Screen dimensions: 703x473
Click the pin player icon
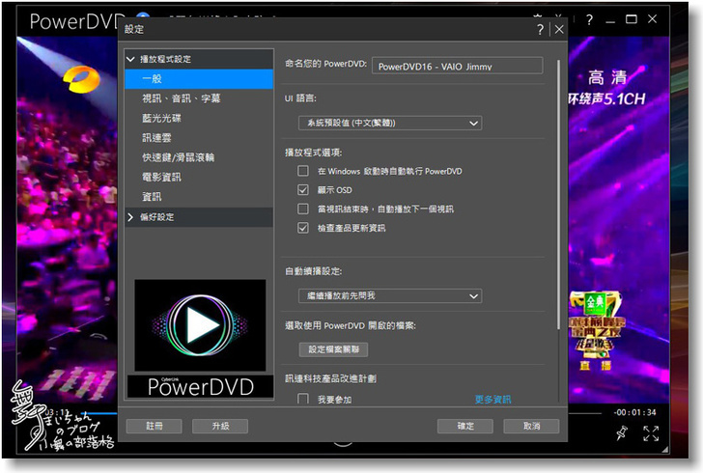(621, 433)
